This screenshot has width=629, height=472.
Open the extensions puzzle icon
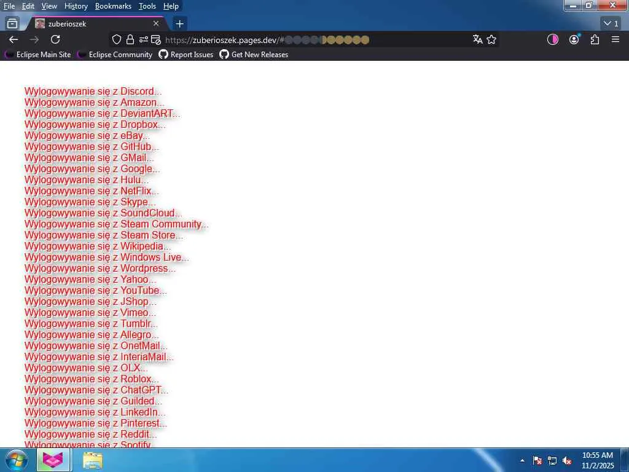(595, 39)
